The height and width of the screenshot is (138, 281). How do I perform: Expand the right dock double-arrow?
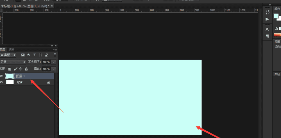click(270, 5)
